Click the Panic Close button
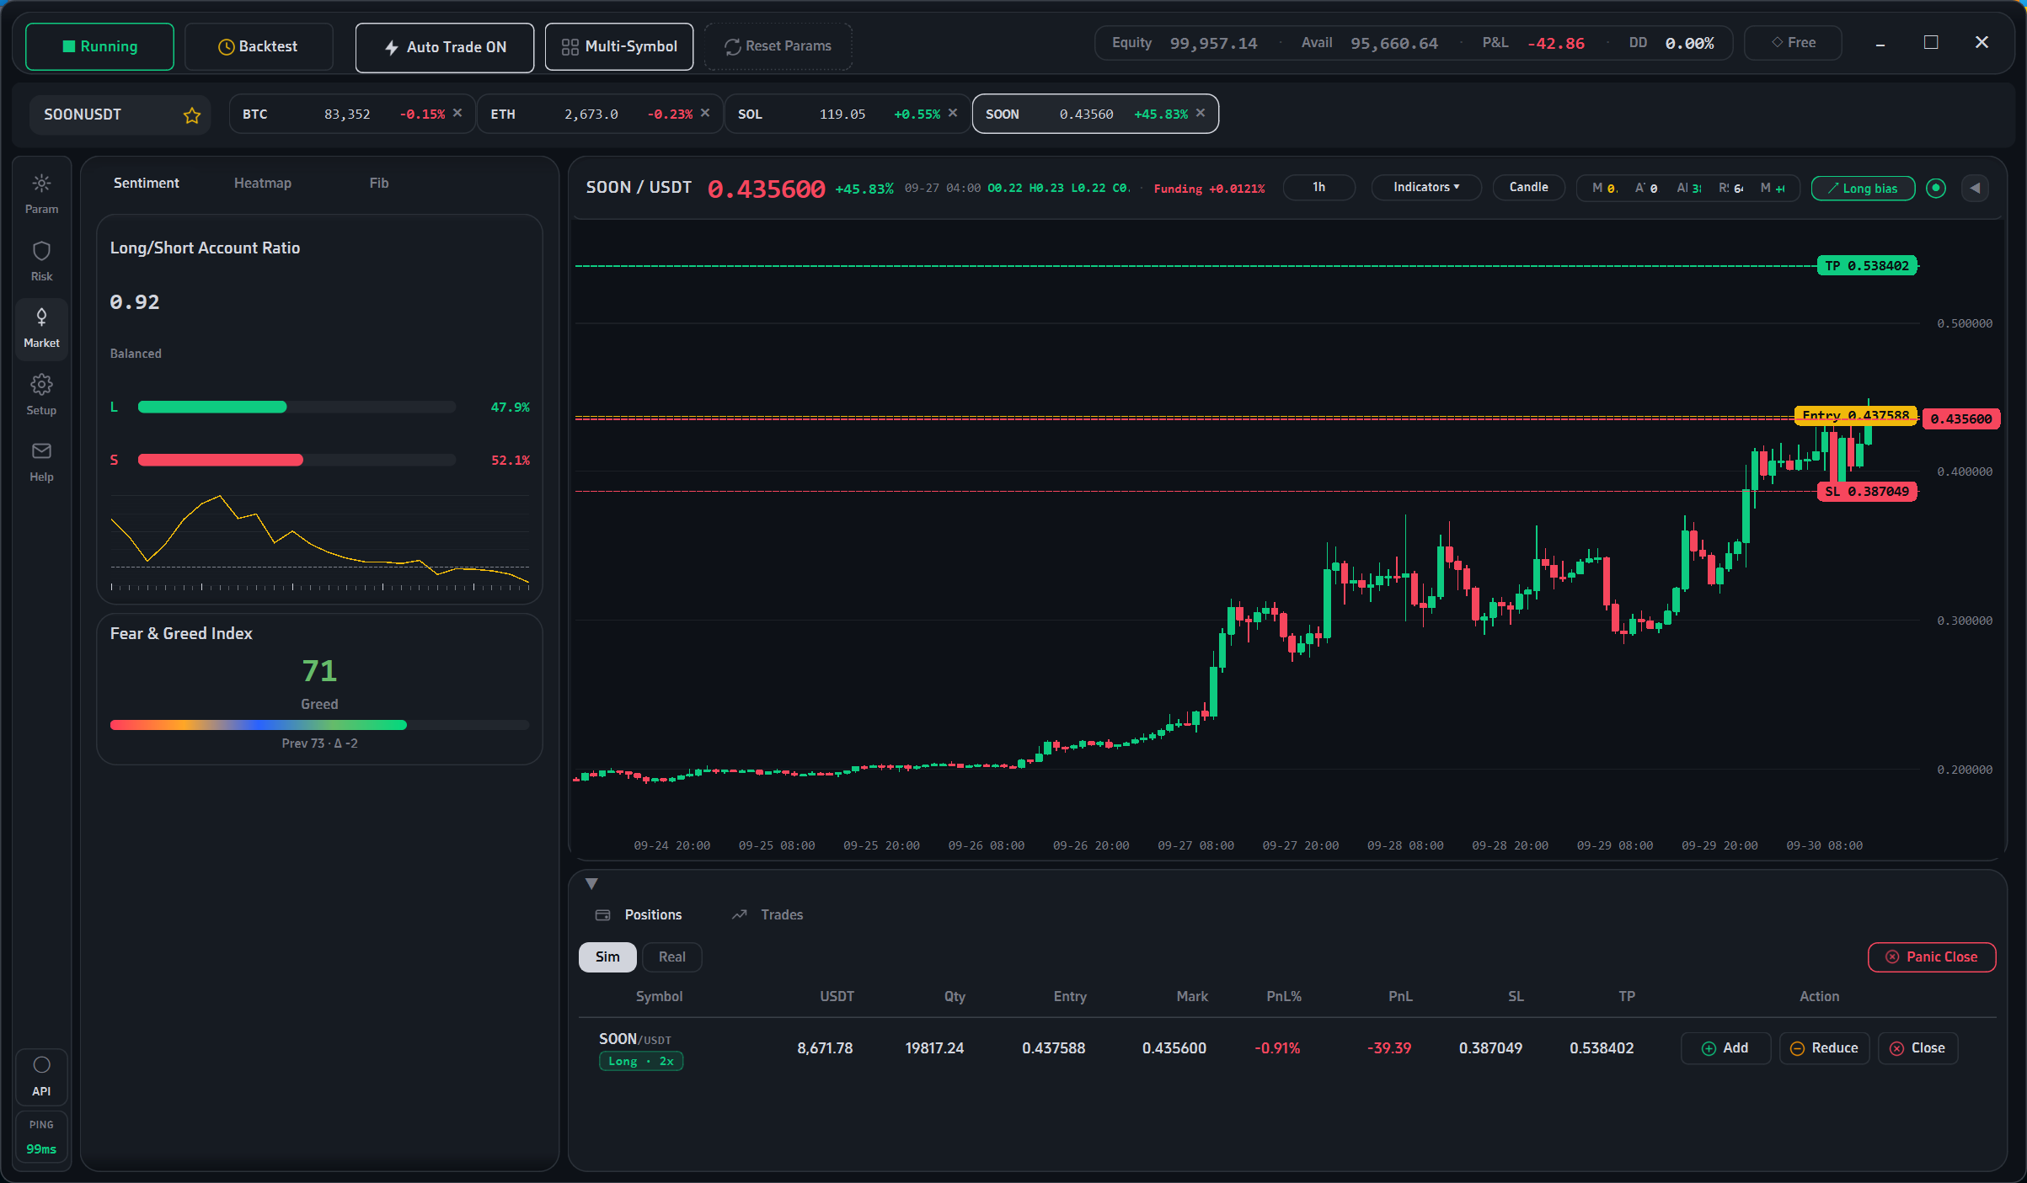The height and width of the screenshot is (1183, 2027). [x=1931, y=957]
